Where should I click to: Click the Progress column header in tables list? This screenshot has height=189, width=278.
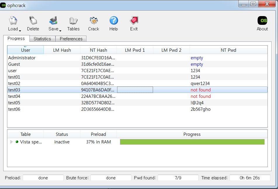click(x=192, y=134)
